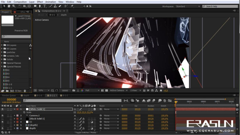Select the Rotation tool
This screenshot has height=135, width=240.
20,6
